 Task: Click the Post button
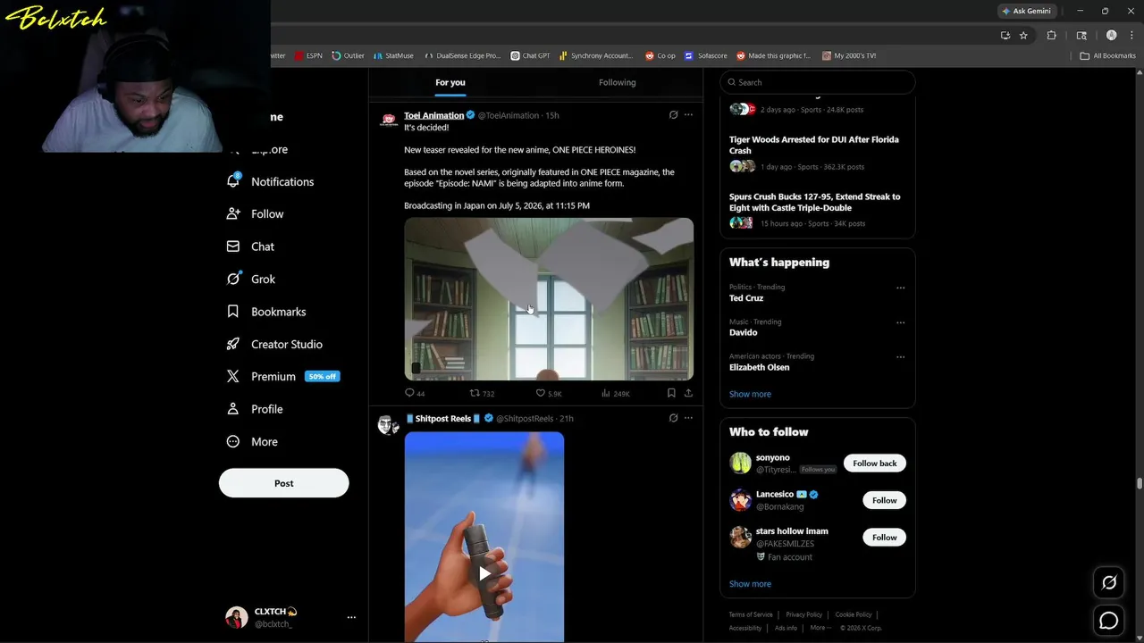(x=284, y=483)
